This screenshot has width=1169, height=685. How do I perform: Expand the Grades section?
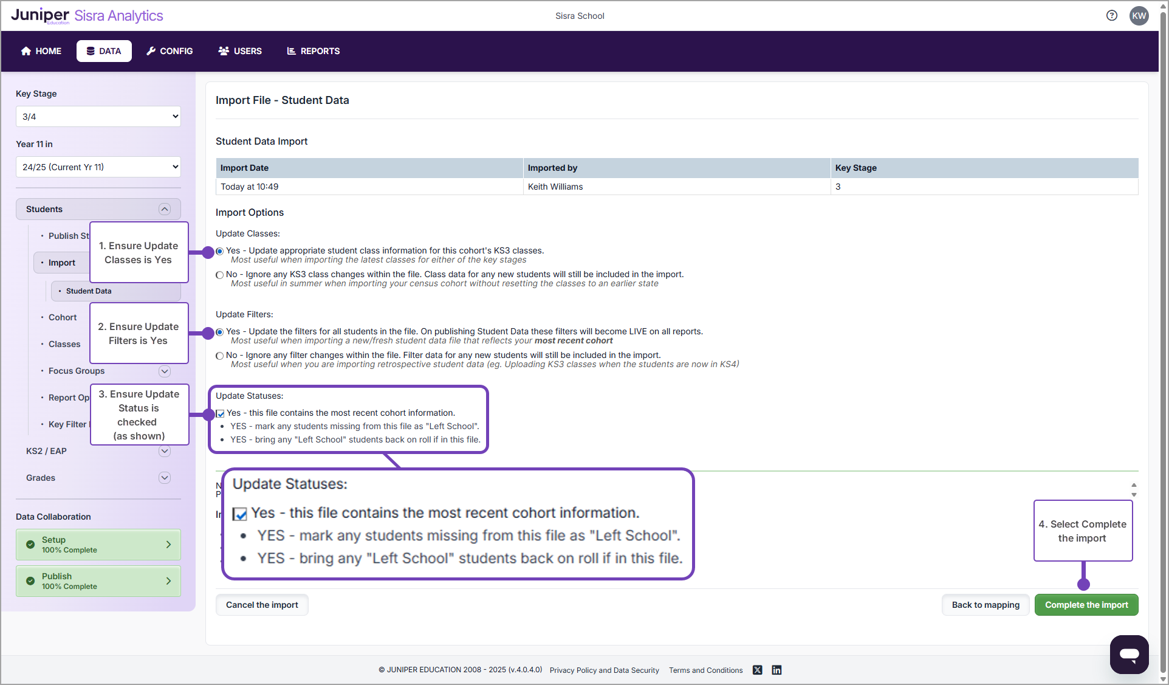[164, 478]
